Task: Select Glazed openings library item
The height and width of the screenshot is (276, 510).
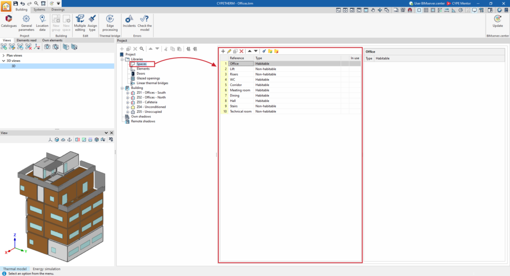Action: click(148, 78)
